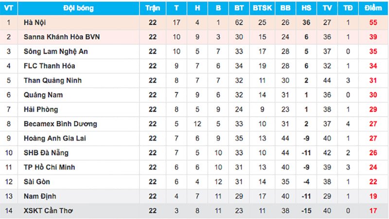Click Becamex Bình Dương team name

[x=60, y=124]
